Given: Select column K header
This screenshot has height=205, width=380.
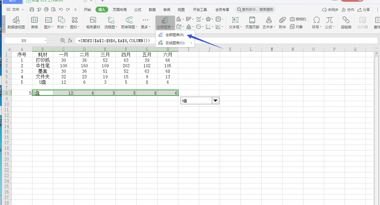Looking at the screenshot, I should [x=230, y=49].
